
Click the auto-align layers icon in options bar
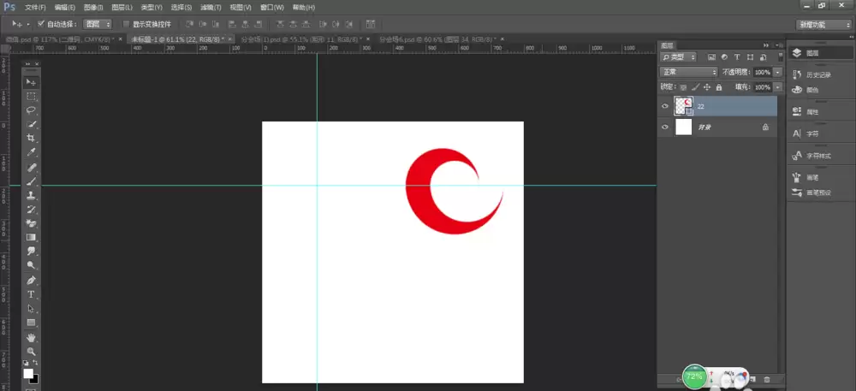click(x=371, y=24)
